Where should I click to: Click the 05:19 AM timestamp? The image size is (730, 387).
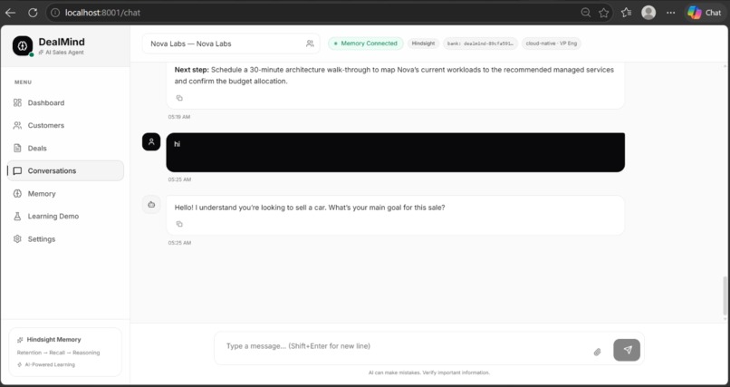tap(179, 117)
